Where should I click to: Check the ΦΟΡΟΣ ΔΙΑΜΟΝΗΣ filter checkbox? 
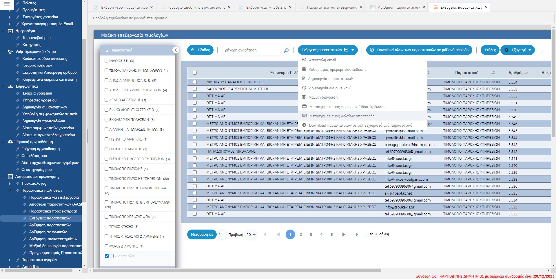(x=106, y=246)
